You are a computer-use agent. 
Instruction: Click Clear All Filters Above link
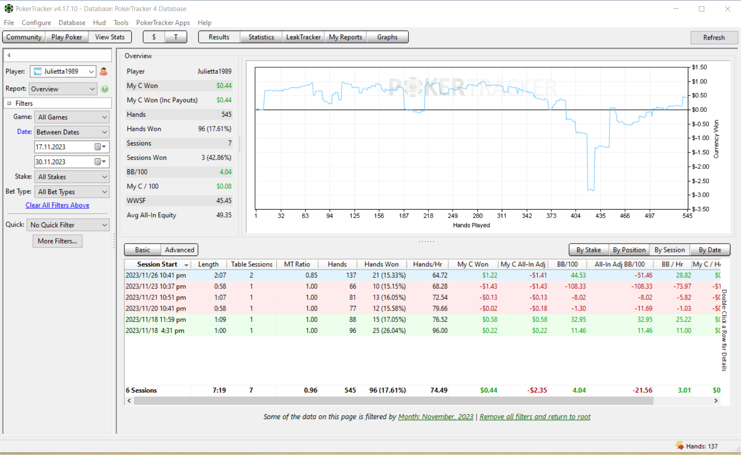pos(58,205)
